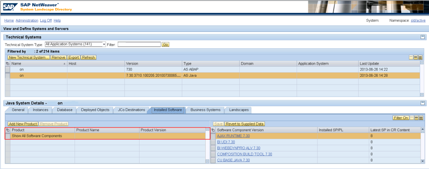Click the Software Component Version column header
Viewport: 429px width, 169px height.
point(266,130)
